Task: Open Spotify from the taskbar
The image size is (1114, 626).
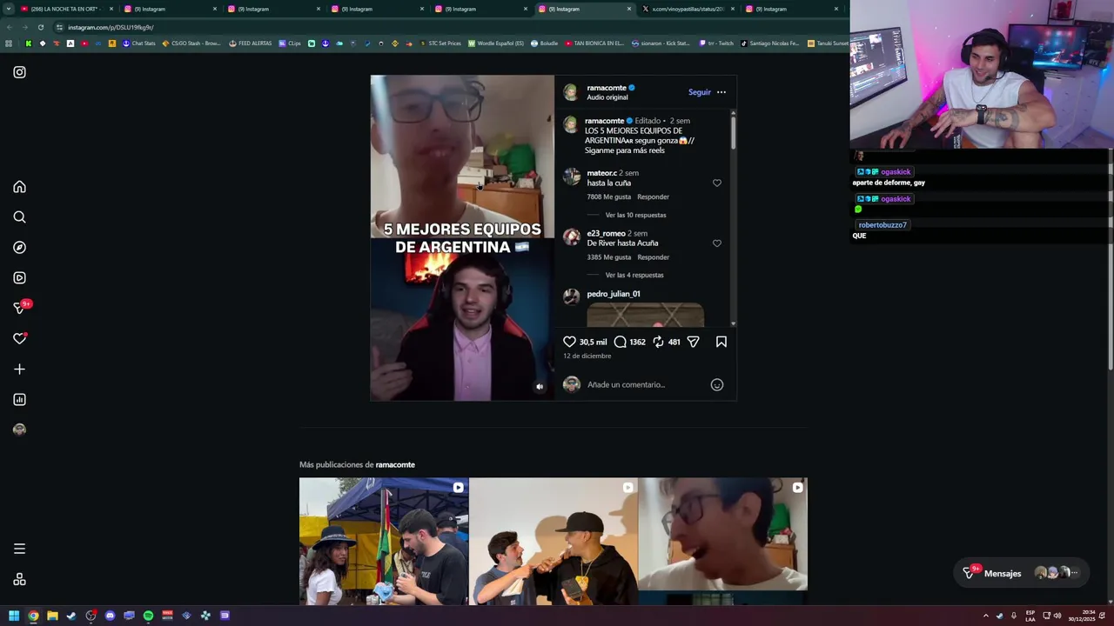Action: point(148,616)
